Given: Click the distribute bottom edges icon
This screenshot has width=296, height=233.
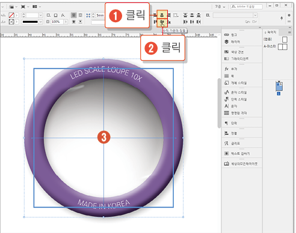Looking at the screenshot, I should click(x=199, y=15).
